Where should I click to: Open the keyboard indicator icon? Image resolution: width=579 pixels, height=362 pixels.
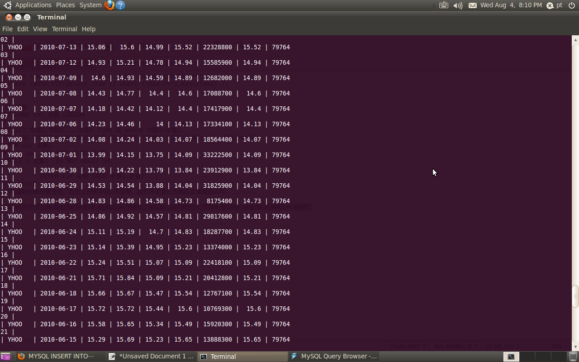click(444, 5)
